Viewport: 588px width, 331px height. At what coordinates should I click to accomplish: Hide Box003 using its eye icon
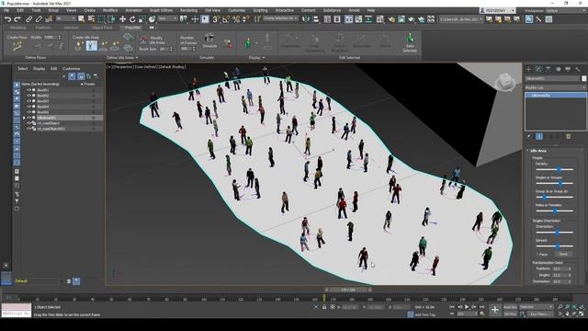tap(28, 101)
